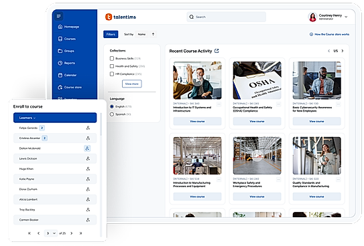
Task: Enroll Dalton Mcdonald with the add-user icon
Action: click(87, 148)
